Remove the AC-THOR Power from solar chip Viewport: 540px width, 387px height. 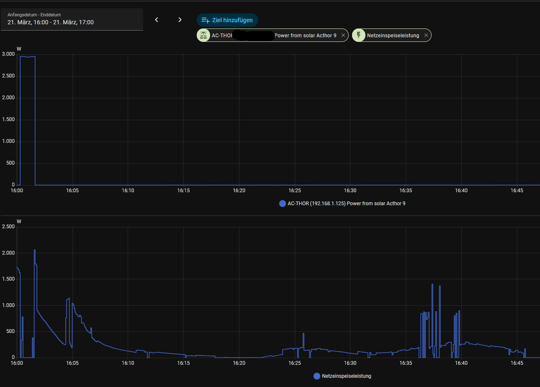click(x=343, y=36)
